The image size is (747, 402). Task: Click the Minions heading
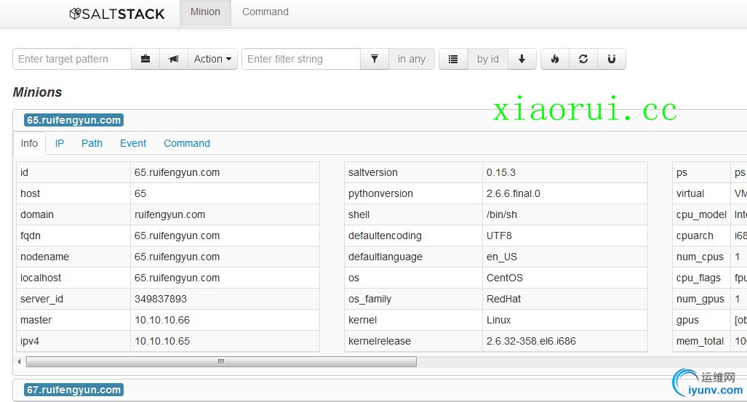(x=37, y=92)
